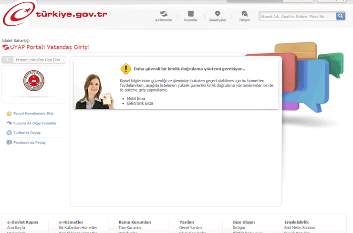
Task: Click the türkiye.gov.tr logo
Action: [55, 15]
